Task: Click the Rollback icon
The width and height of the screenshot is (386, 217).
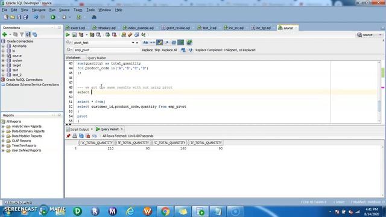Action: tap(114, 35)
